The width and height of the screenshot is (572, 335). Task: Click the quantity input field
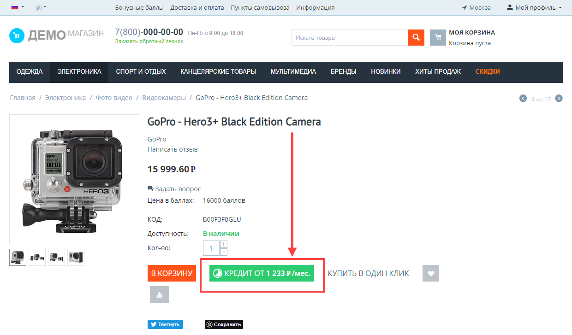click(x=211, y=248)
